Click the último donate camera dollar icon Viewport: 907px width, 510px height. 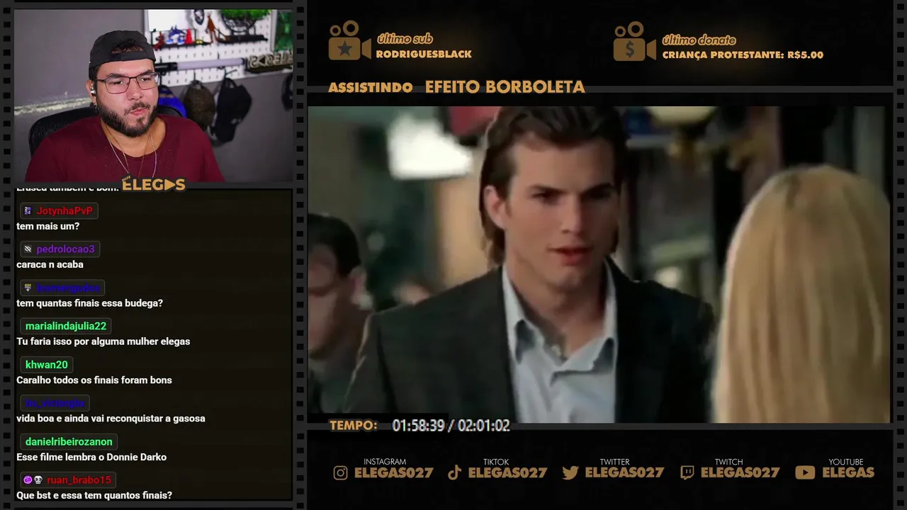(635, 41)
